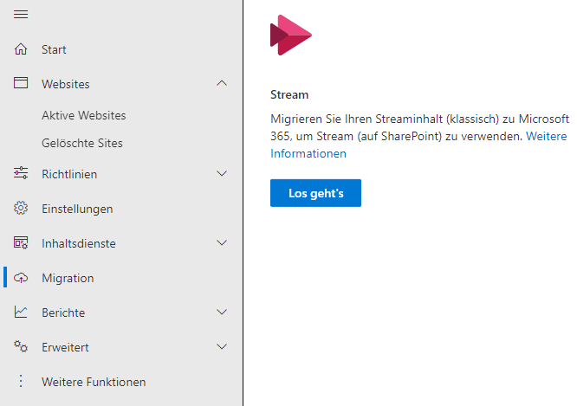Click the Stream logo
The height and width of the screenshot is (406, 577).
(291, 35)
